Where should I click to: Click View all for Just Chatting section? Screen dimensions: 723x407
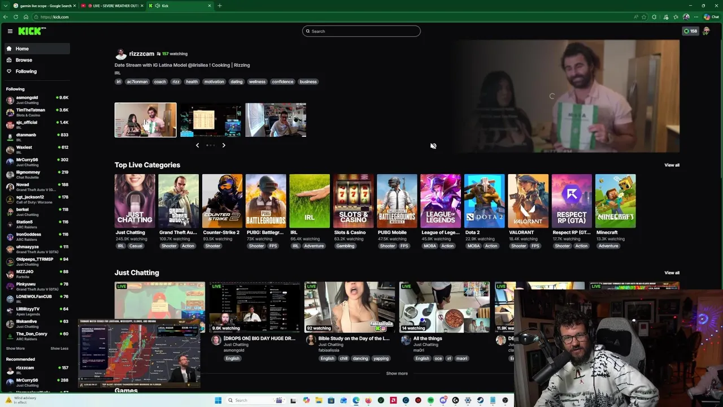point(672,272)
